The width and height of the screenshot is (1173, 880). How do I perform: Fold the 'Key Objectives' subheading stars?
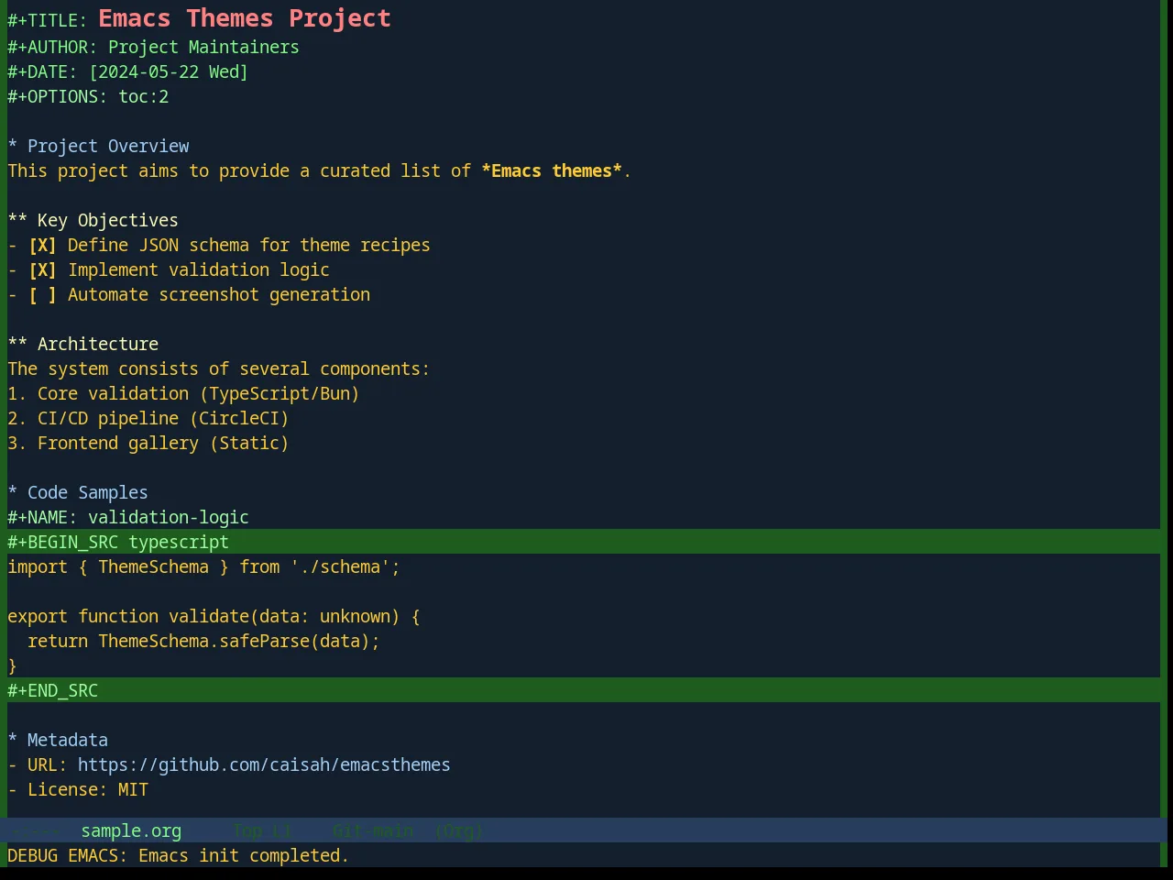coord(17,221)
